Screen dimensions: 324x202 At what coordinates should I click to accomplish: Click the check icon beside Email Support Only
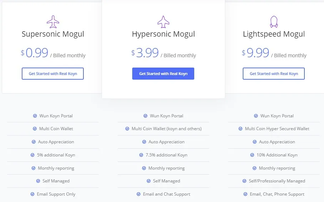point(32,194)
